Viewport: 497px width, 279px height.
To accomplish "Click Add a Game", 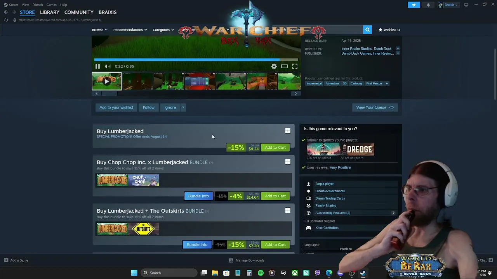I will [x=16, y=260].
